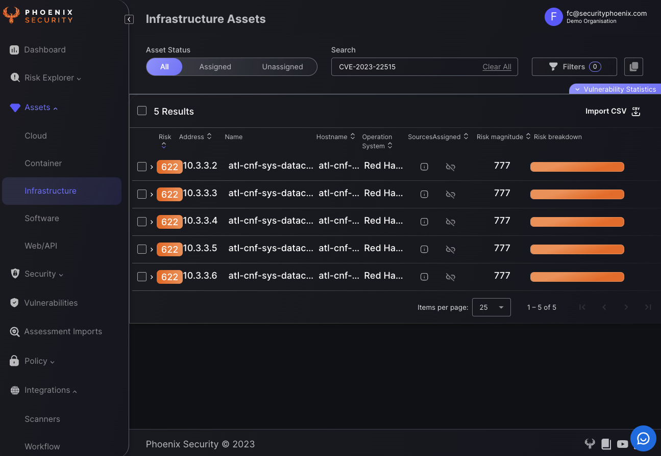Check the box for asset 10.3.3.2
This screenshot has width=661, height=456.
[x=142, y=167]
